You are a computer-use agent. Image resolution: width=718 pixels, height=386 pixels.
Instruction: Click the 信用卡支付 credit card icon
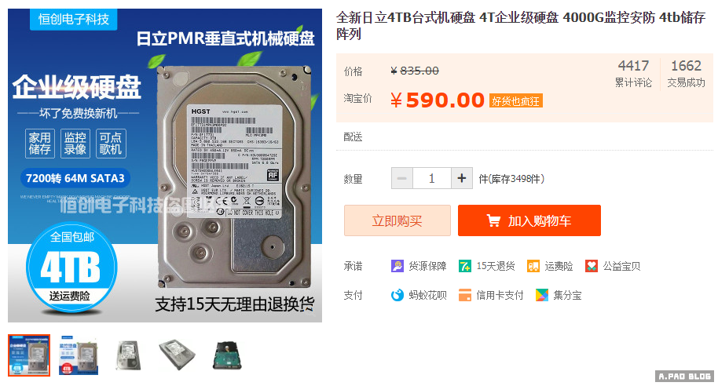coord(465,295)
